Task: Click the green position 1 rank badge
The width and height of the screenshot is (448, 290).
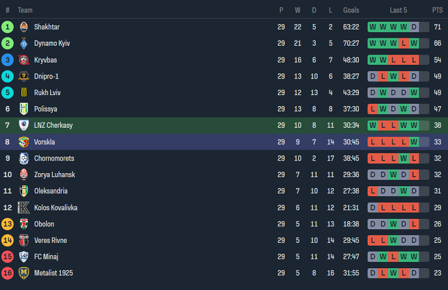Action: (x=7, y=27)
